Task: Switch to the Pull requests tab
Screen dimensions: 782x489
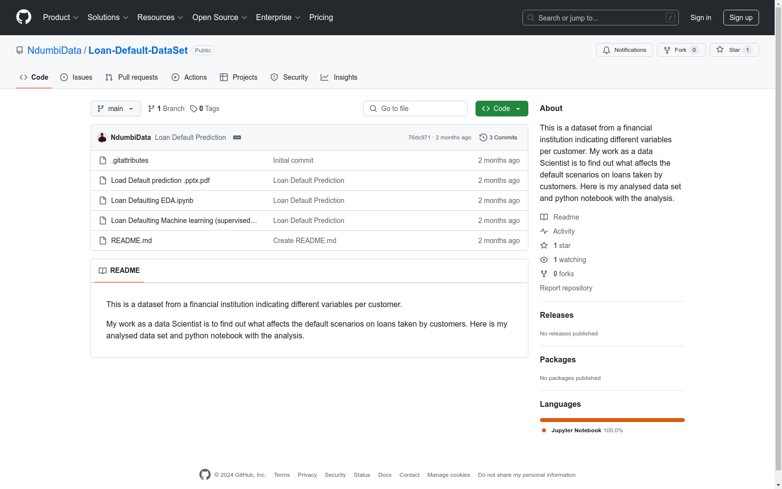Action: [131, 77]
